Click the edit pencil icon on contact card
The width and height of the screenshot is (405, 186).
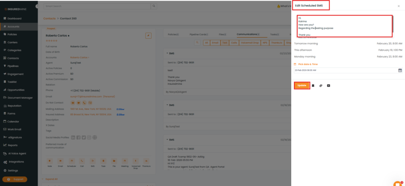(x=148, y=36)
